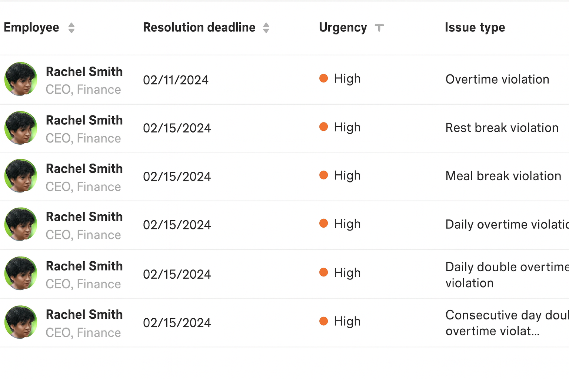The image size is (569, 379).
Task: Open the Urgency column filter icon
Action: point(379,28)
